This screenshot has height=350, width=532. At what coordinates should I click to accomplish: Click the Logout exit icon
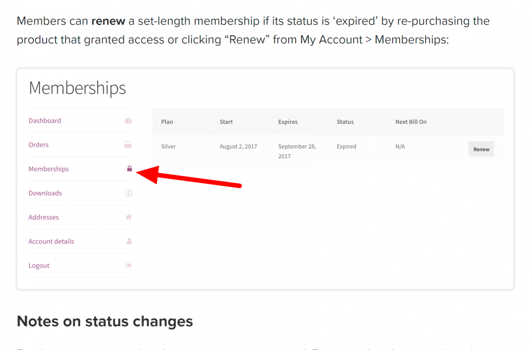pos(128,265)
